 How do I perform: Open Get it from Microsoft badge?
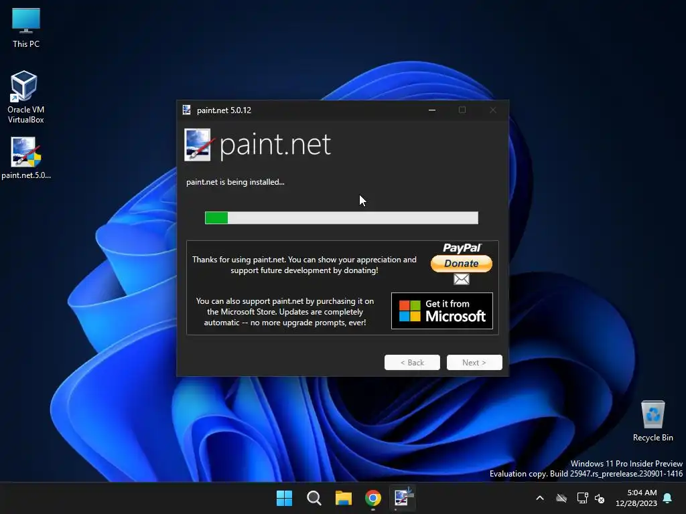(442, 311)
